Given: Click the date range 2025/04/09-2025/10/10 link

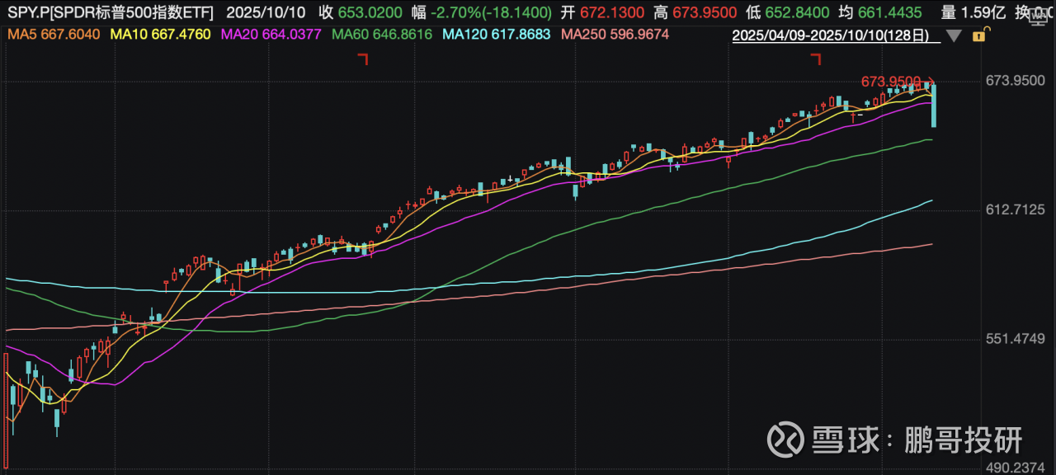Looking at the screenshot, I should (835, 35).
